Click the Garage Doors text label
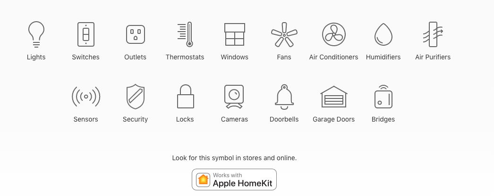 point(333,119)
